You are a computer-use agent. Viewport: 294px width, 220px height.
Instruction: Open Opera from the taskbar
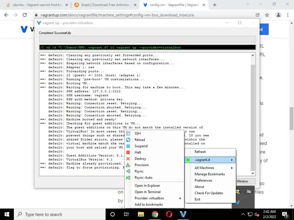click(x=169, y=214)
